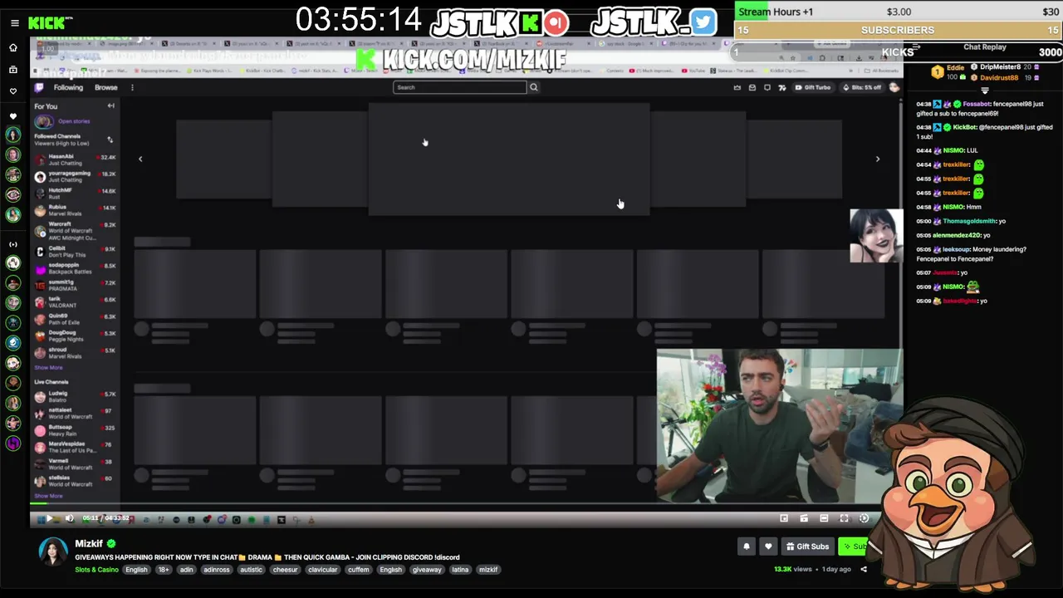
Task: Select the adinross tag
Action: point(217,570)
